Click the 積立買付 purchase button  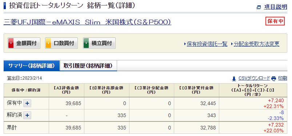pos(99,43)
